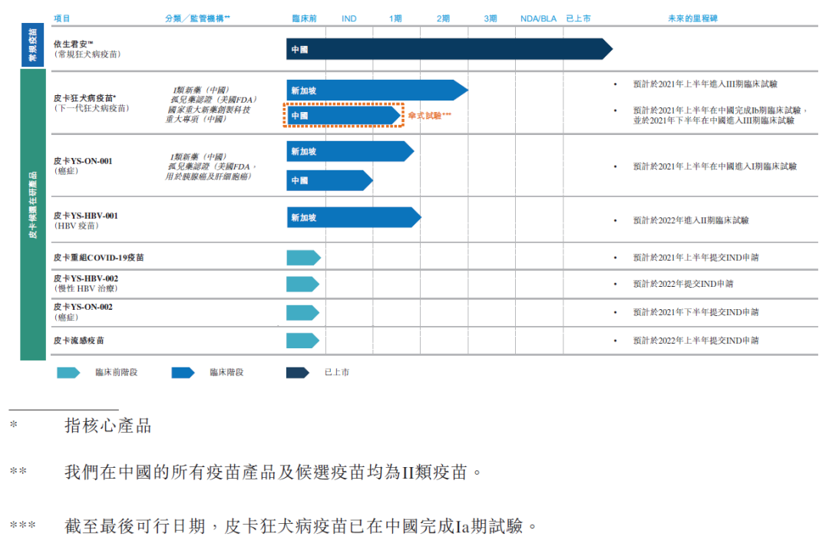Select the preclinical arrow for 皮卡重組COVID-19疫苗
829x540 pixels.
click(x=303, y=258)
